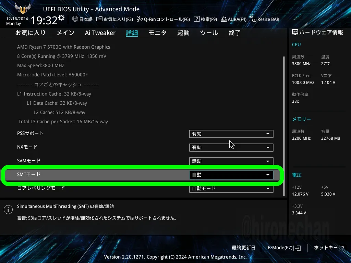The image size is (351, 263).
Task: Open AURA(F4) settings
Action: click(234, 19)
